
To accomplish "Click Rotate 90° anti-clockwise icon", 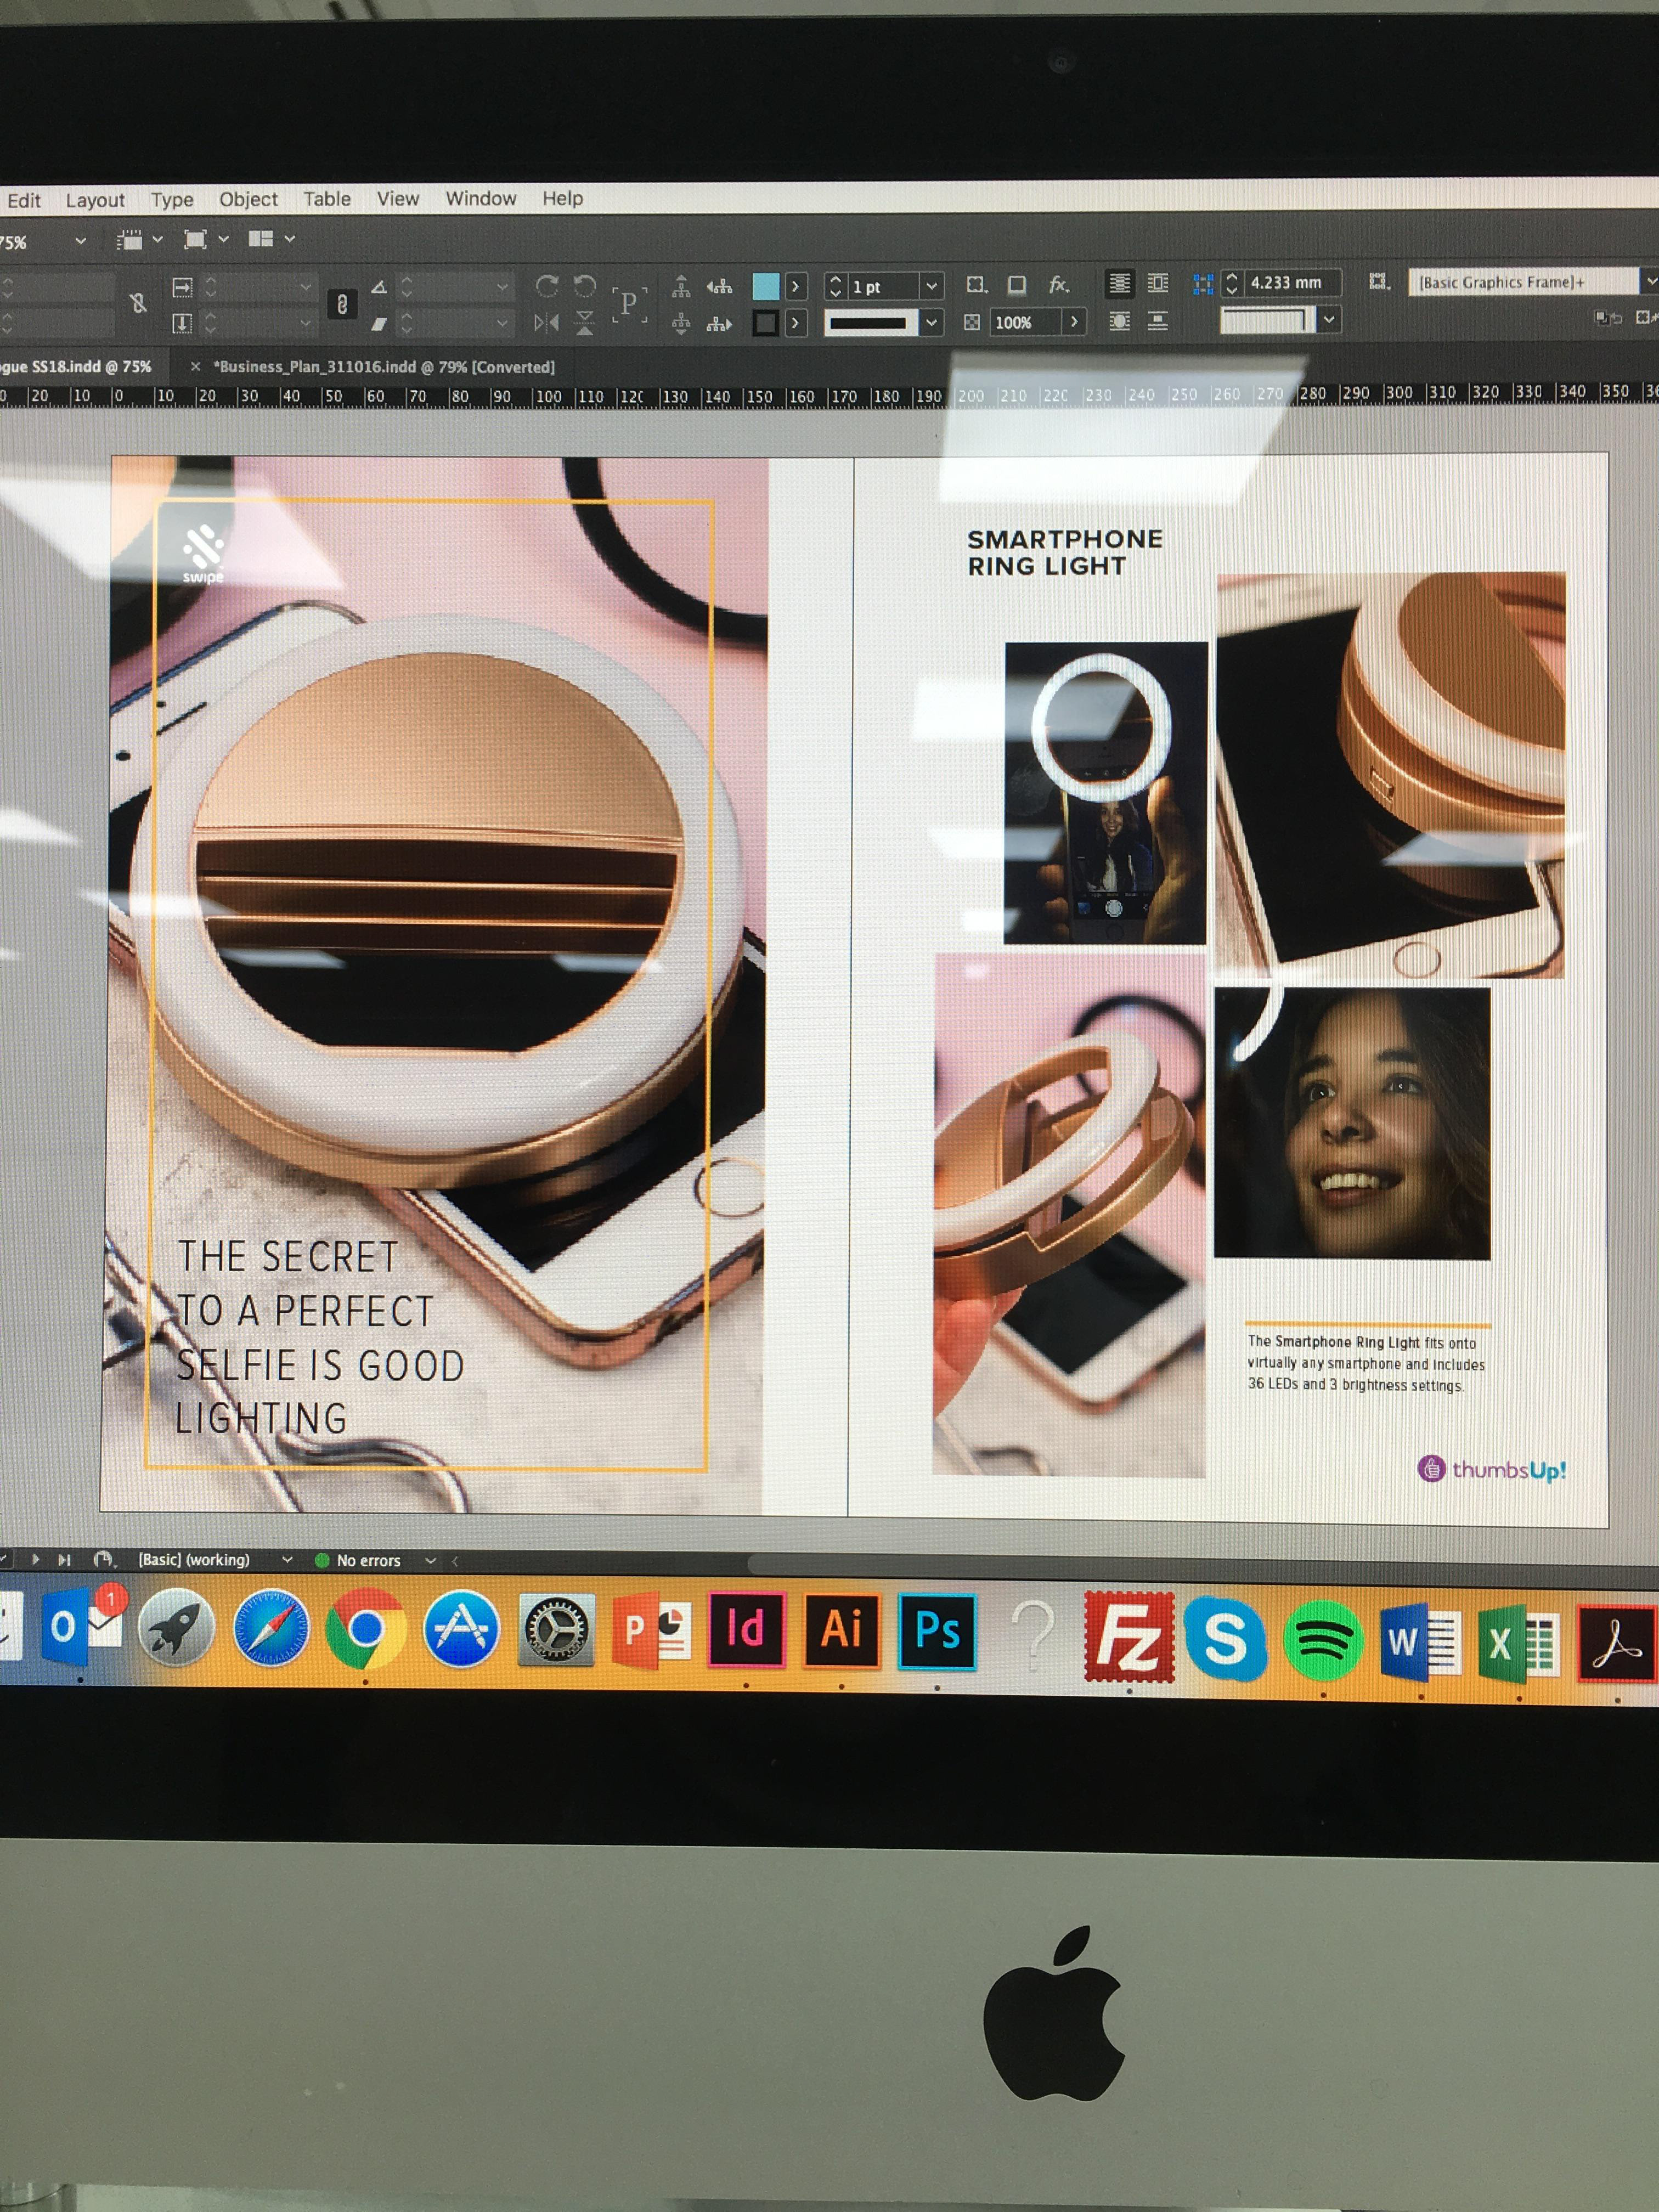I will (584, 287).
